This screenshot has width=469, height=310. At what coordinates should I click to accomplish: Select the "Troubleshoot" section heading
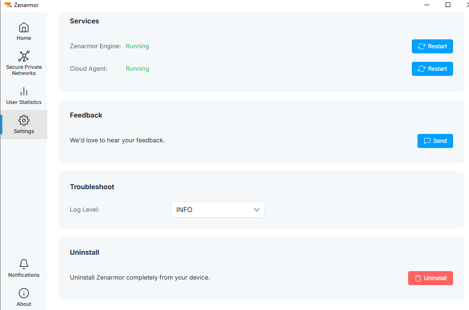(92, 187)
